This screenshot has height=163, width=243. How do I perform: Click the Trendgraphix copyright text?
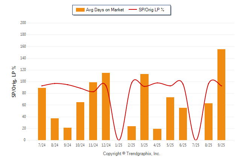pos(132,154)
